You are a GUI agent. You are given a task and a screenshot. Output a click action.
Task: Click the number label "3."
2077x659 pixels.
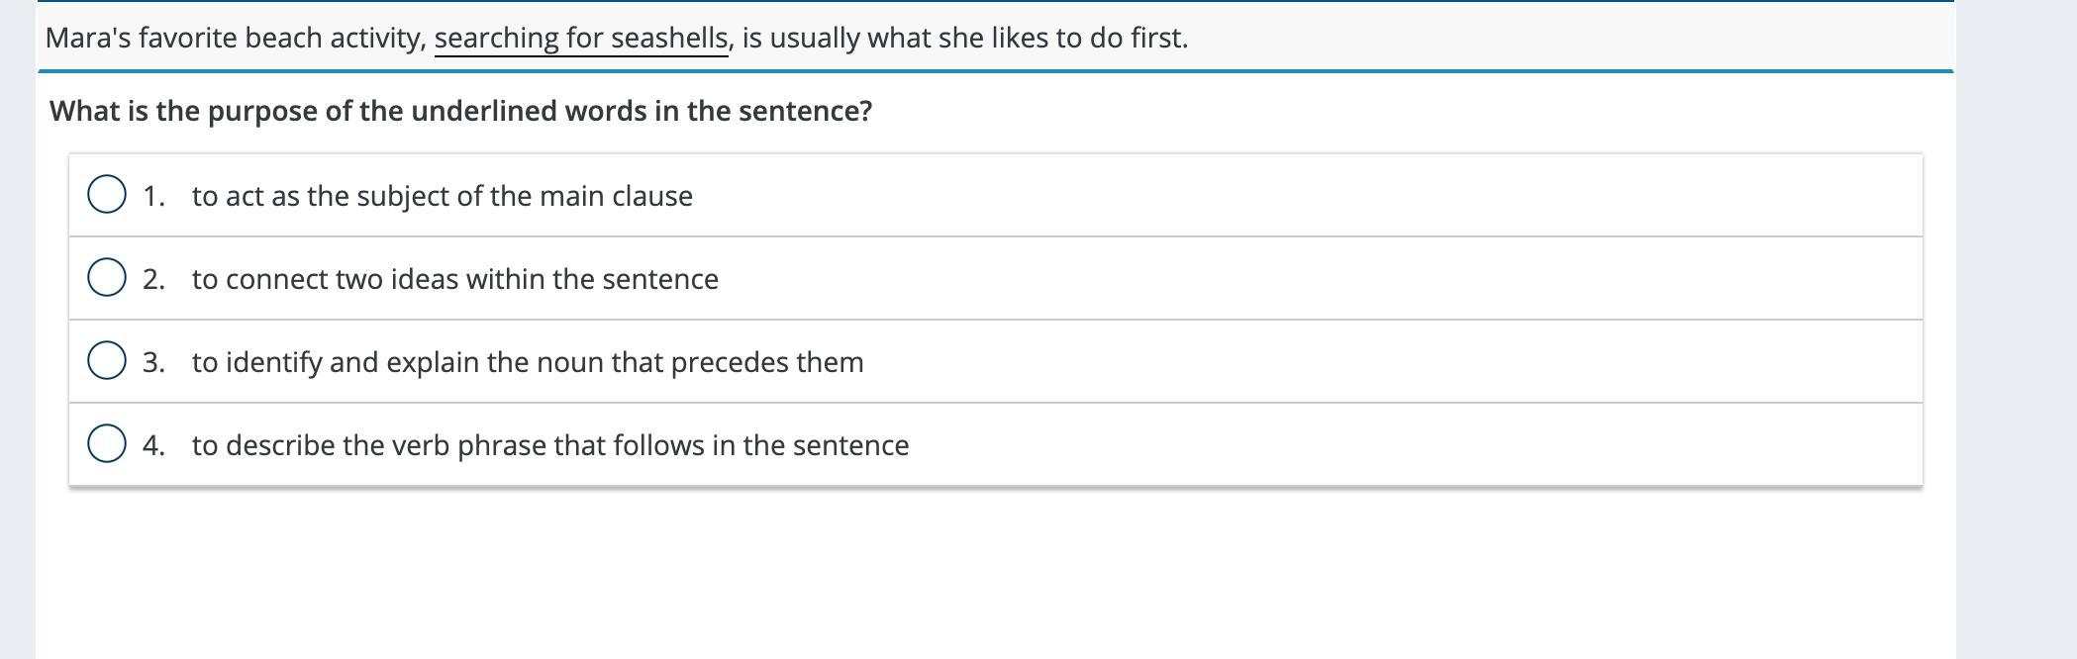pyautogui.click(x=153, y=362)
